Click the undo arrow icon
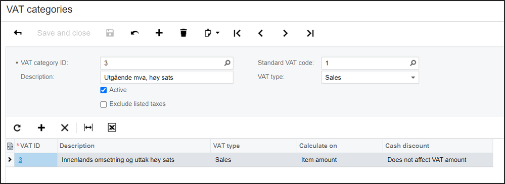 [134, 33]
